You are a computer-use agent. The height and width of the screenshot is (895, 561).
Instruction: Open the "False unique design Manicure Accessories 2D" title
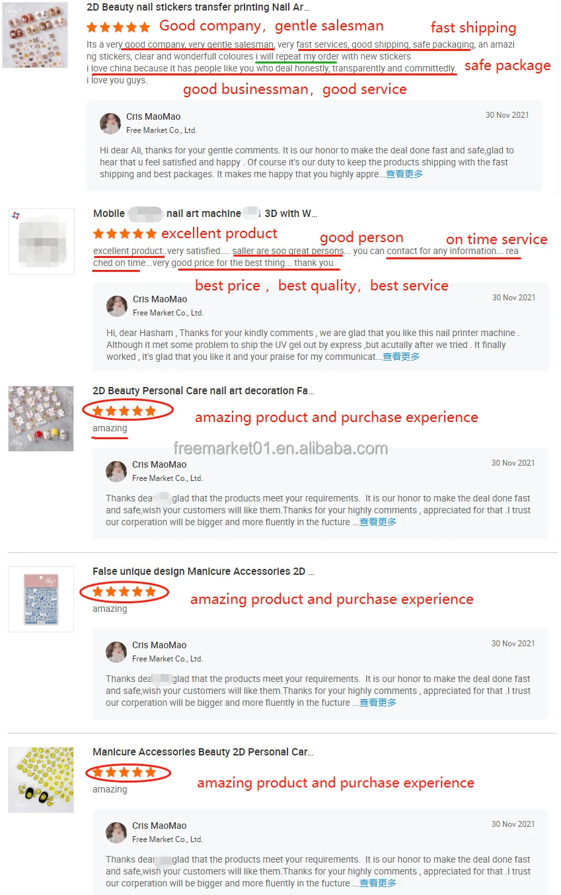(x=204, y=571)
